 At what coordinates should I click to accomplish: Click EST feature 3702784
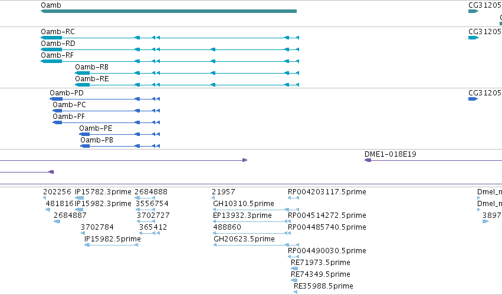point(97,227)
